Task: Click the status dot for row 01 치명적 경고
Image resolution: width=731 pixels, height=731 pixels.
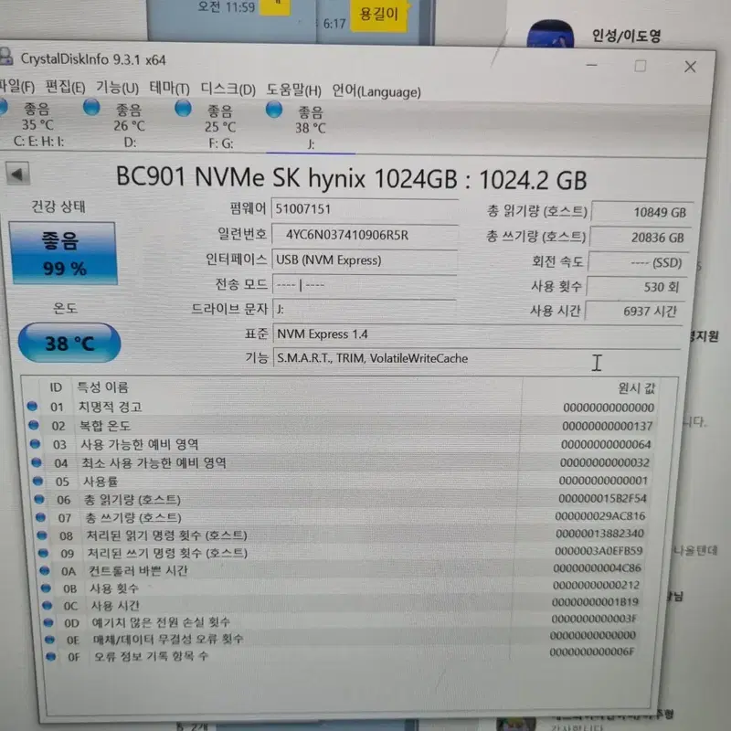Action: pyautogui.click(x=32, y=406)
